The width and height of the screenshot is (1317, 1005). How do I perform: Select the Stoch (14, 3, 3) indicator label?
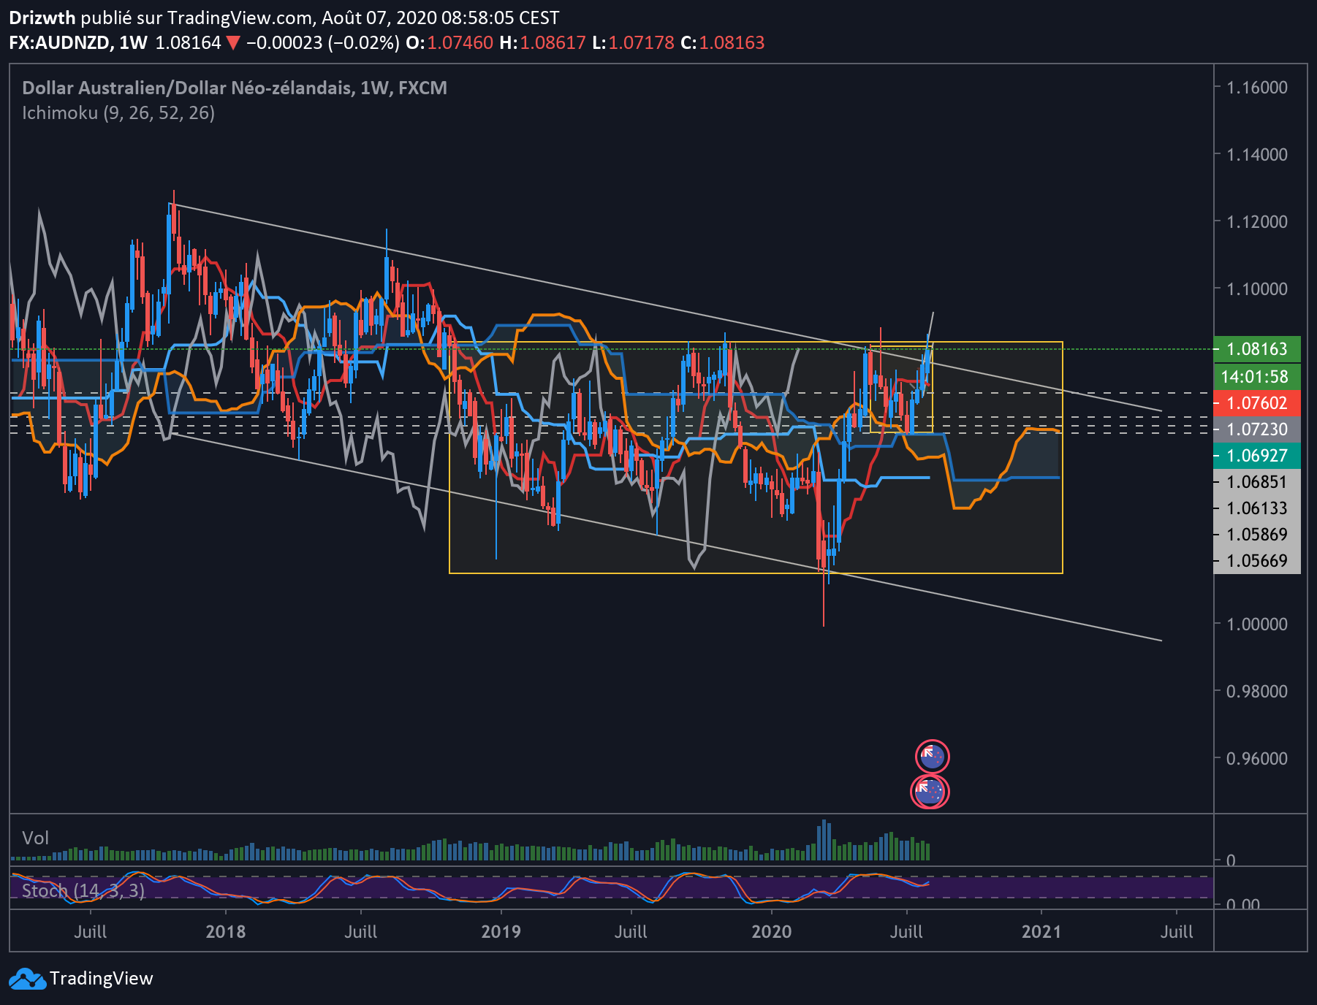pos(83,890)
